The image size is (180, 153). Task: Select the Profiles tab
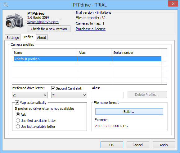click(28, 37)
